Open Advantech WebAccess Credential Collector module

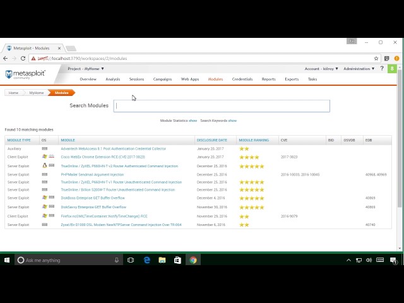[x=114, y=149]
